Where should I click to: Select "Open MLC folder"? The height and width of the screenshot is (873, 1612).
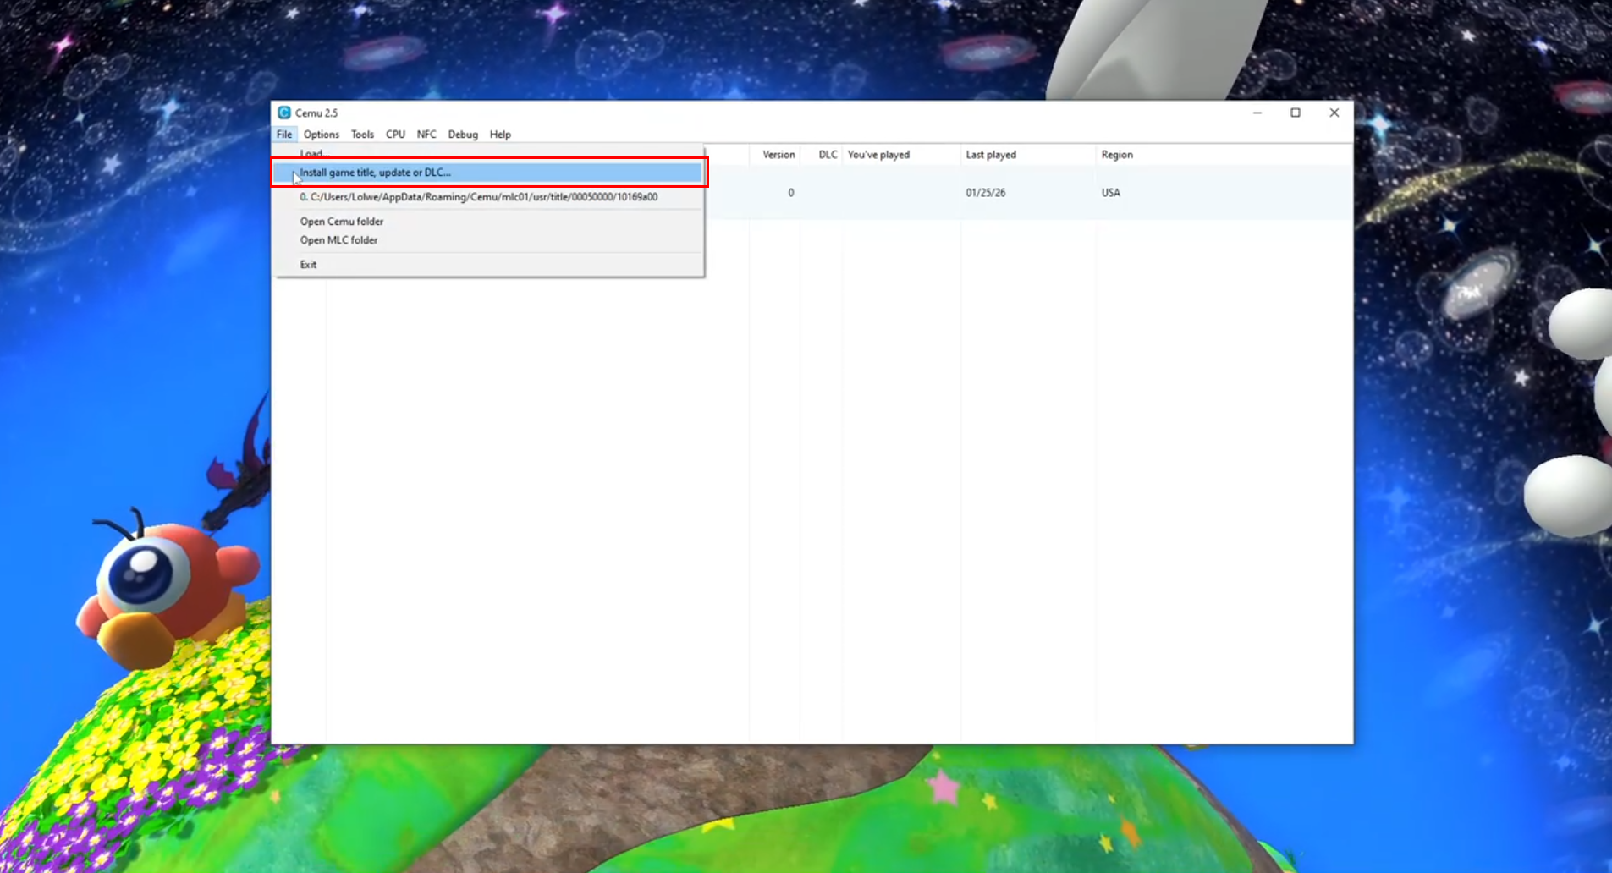338,240
